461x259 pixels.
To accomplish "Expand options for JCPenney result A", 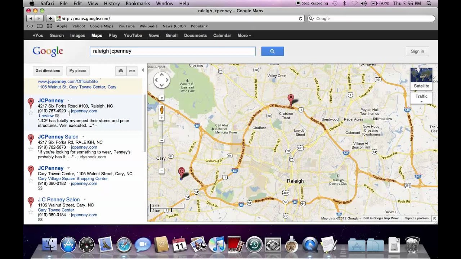I will [x=68, y=101].
